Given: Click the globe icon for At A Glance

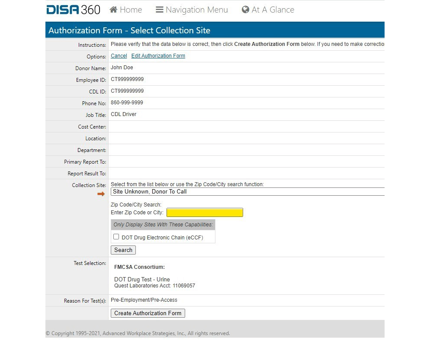Looking at the screenshot, I should (x=245, y=10).
